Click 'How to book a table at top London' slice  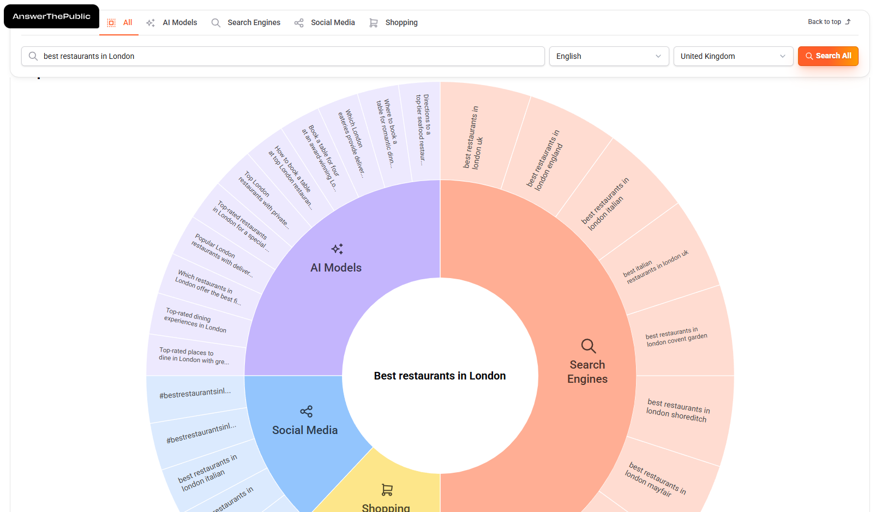pos(291,178)
